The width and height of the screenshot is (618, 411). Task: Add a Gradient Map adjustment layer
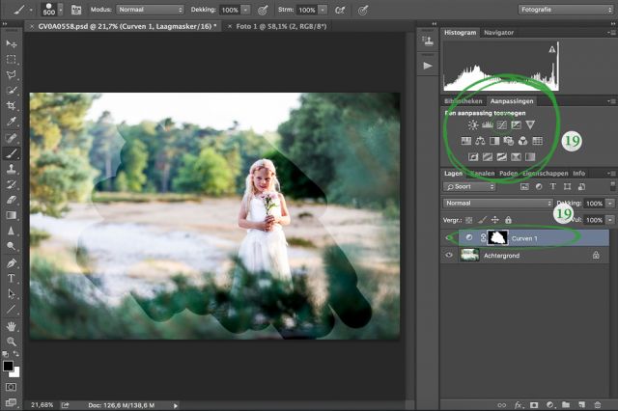(x=530, y=157)
